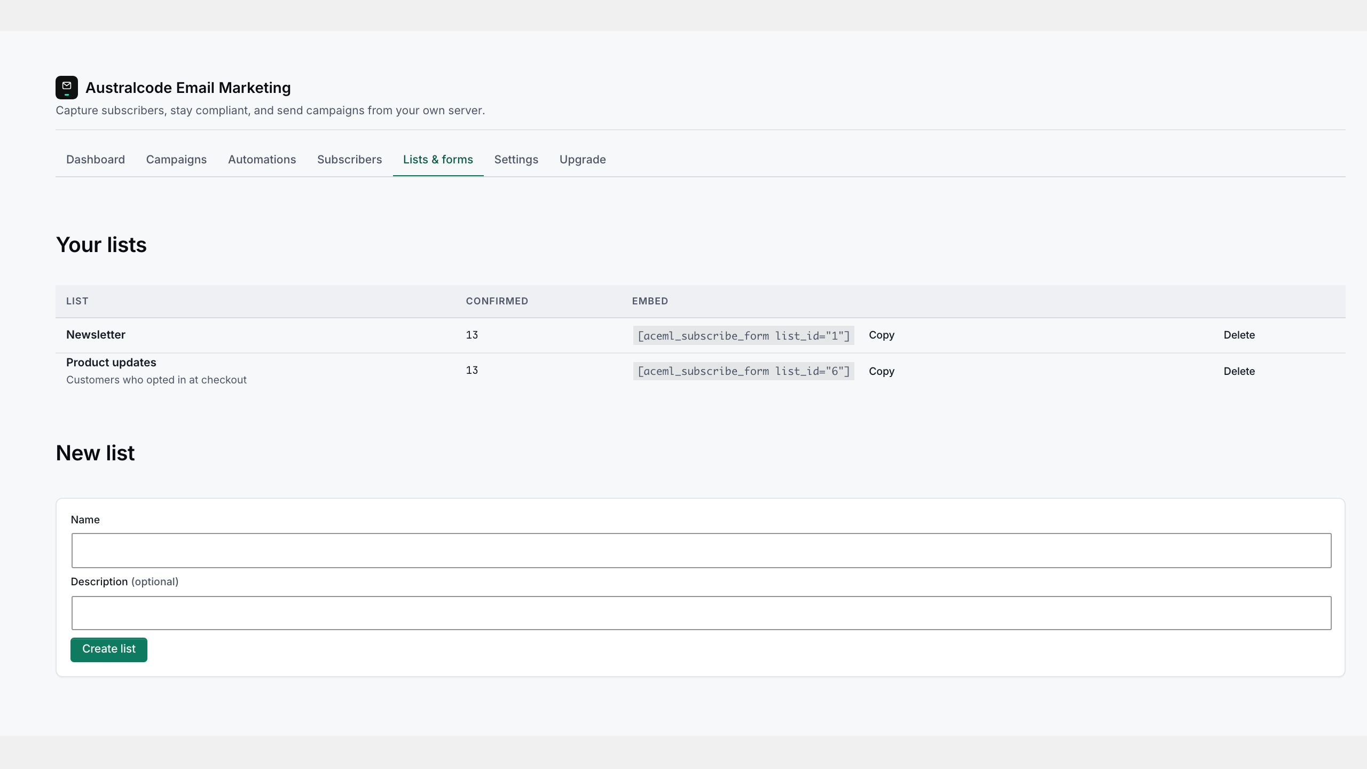Image resolution: width=1367 pixels, height=769 pixels.
Task: Delete the Newsletter list
Action: point(1239,335)
